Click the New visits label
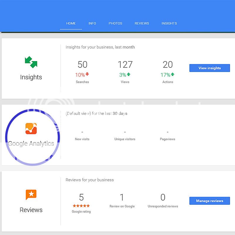The height and width of the screenshot is (235, 235). [x=82, y=139]
